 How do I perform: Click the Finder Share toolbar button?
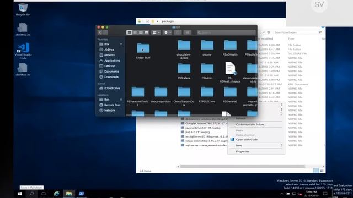click(178, 32)
